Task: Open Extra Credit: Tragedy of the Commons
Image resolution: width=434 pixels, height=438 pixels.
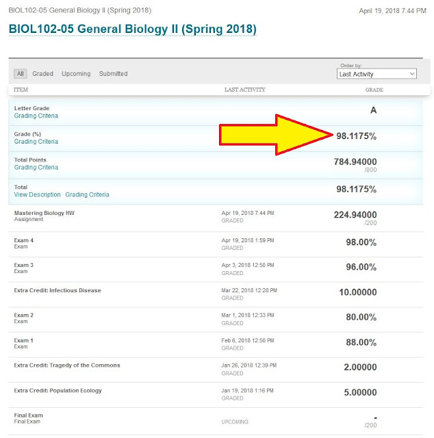Action: (x=67, y=365)
